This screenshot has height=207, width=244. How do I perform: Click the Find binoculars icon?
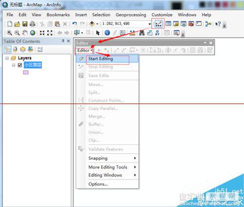click(142, 33)
